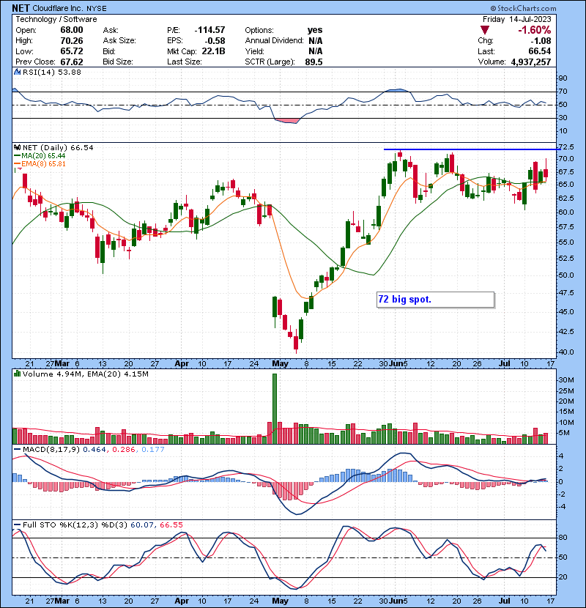This screenshot has width=586, height=608.
Task: Click the Options value yes
Action: [315, 30]
